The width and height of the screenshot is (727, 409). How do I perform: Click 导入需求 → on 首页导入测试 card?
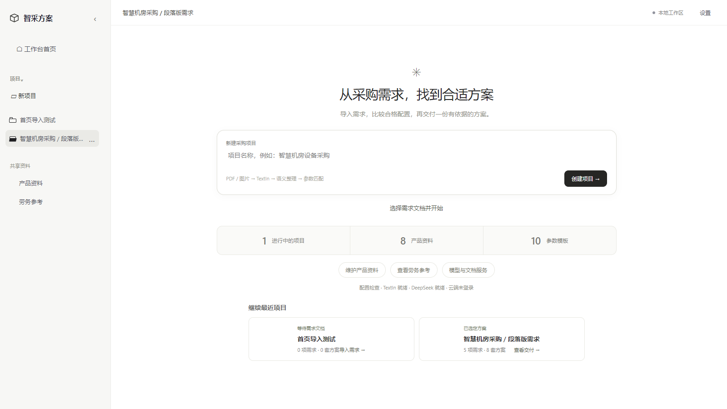click(x=352, y=350)
